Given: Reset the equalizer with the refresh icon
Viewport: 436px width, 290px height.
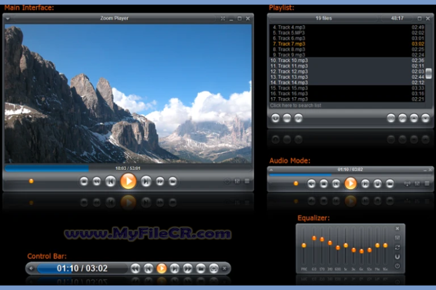Looking at the screenshot, I should pos(397,247).
